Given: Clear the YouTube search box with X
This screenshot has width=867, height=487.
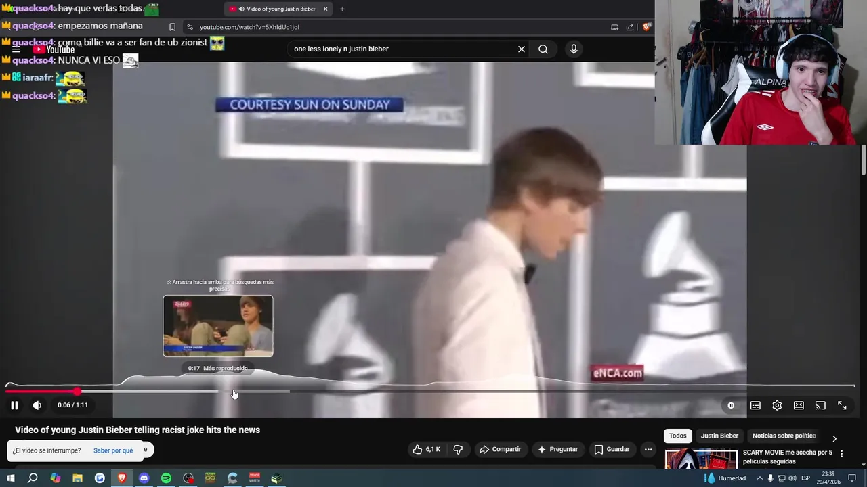Looking at the screenshot, I should click(x=522, y=49).
